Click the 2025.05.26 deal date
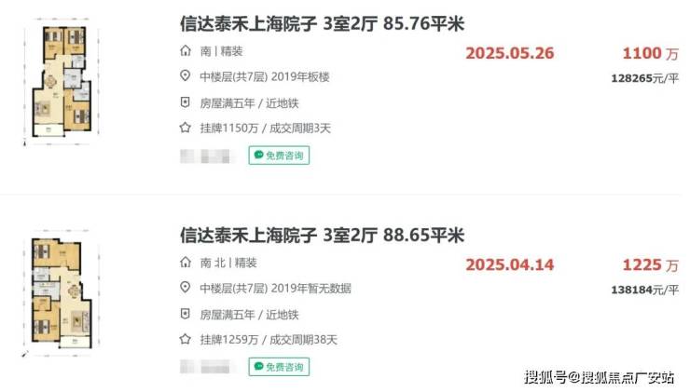 [x=510, y=53]
